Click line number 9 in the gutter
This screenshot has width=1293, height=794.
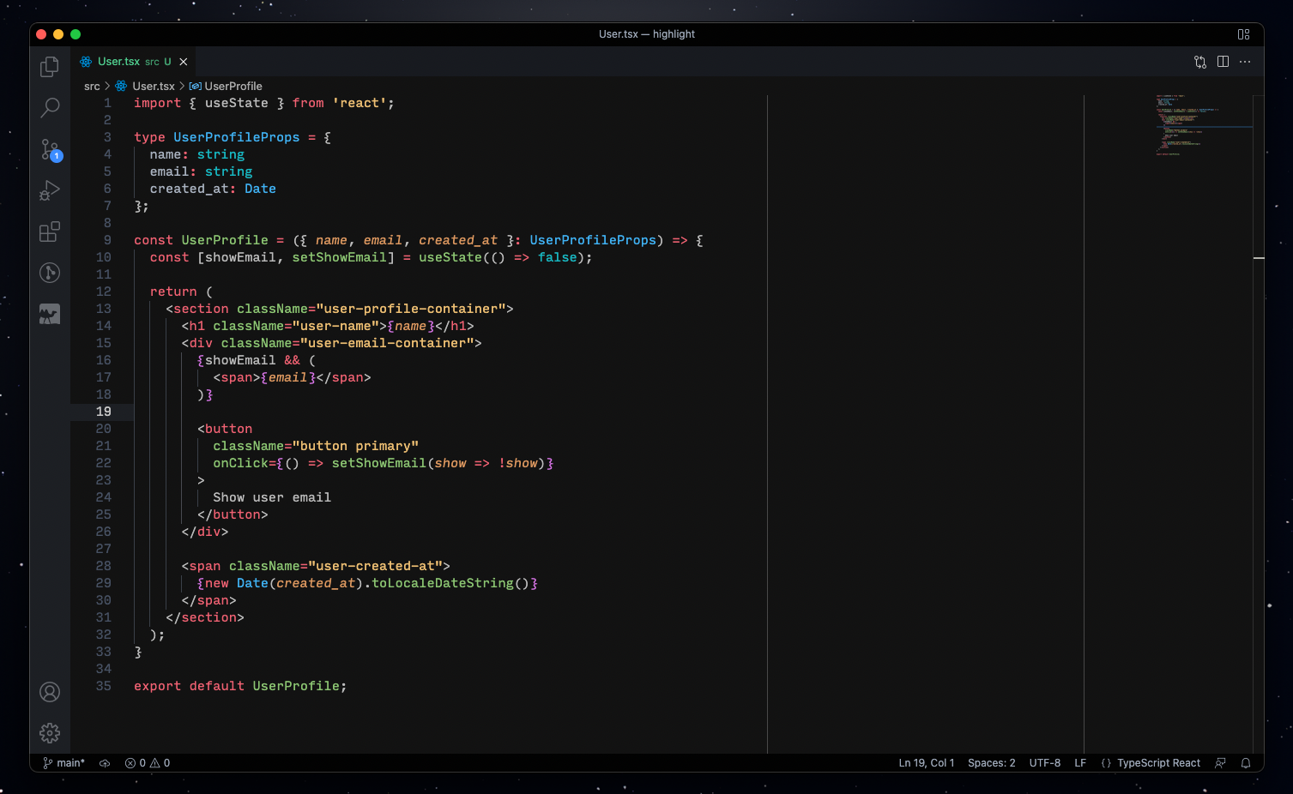coord(107,240)
